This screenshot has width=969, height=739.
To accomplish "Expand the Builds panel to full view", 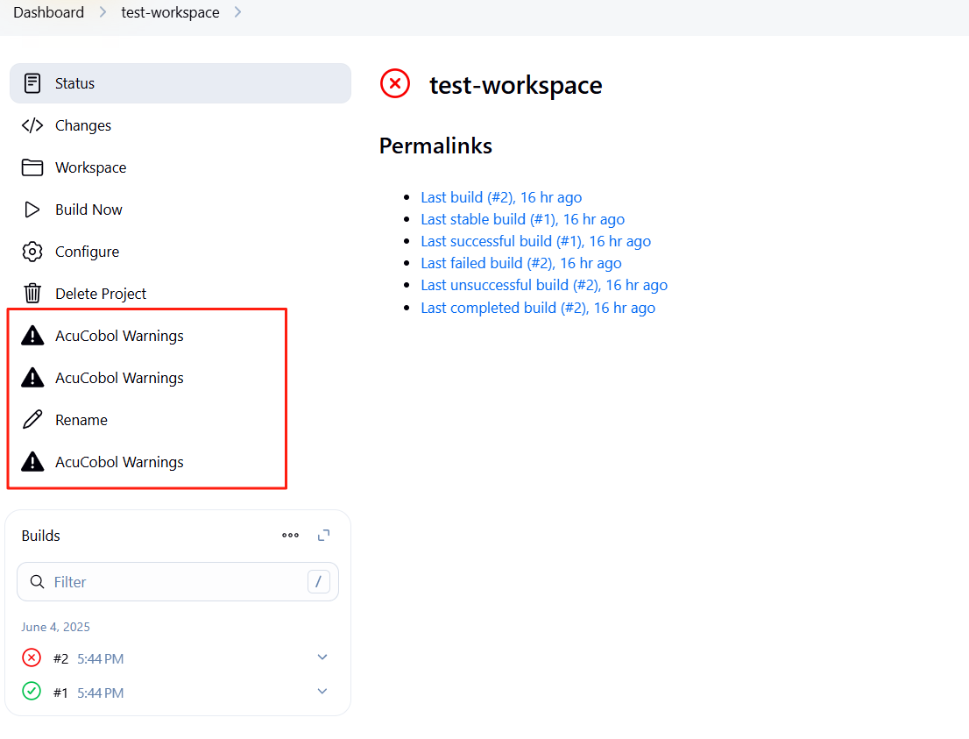I will click(324, 536).
